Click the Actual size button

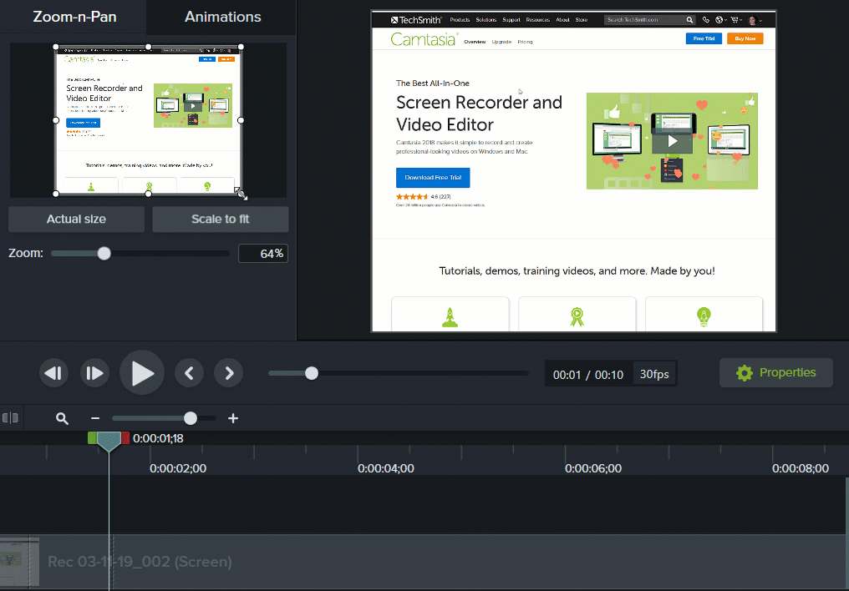pyautogui.click(x=76, y=219)
